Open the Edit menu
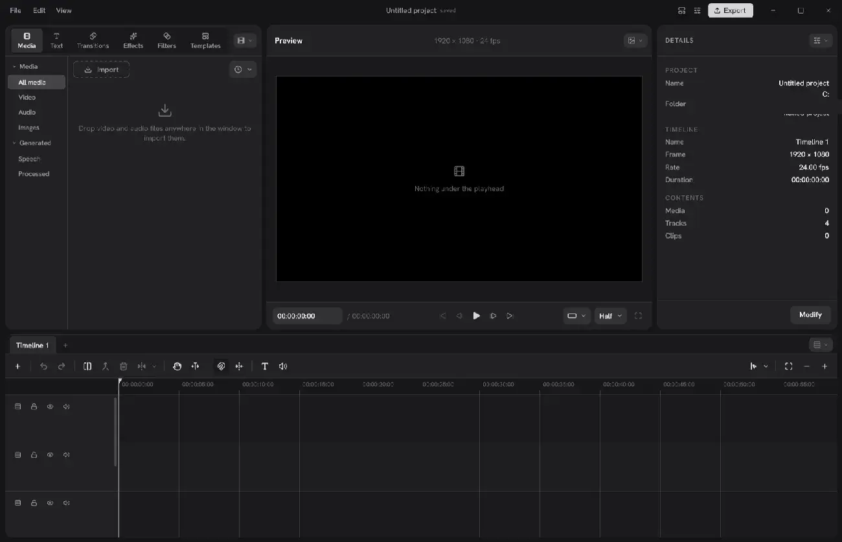 click(x=40, y=10)
